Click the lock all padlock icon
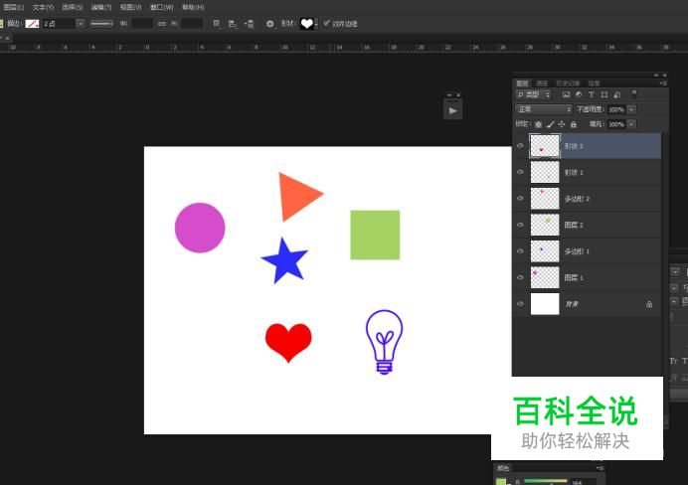Viewport: 688px width, 485px height. (573, 124)
